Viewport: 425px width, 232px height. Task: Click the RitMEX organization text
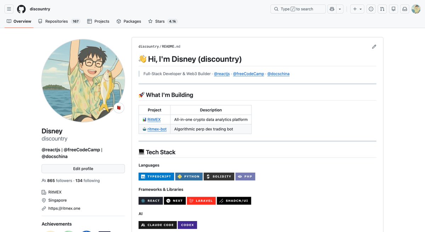[x=55, y=192]
